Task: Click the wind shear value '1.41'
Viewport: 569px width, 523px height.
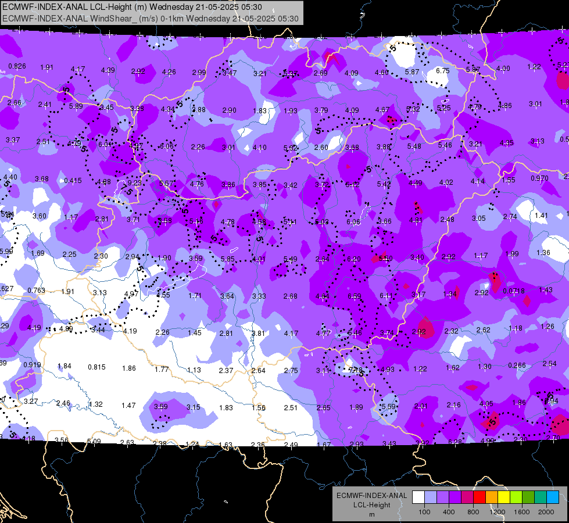Action: tap(541, 216)
